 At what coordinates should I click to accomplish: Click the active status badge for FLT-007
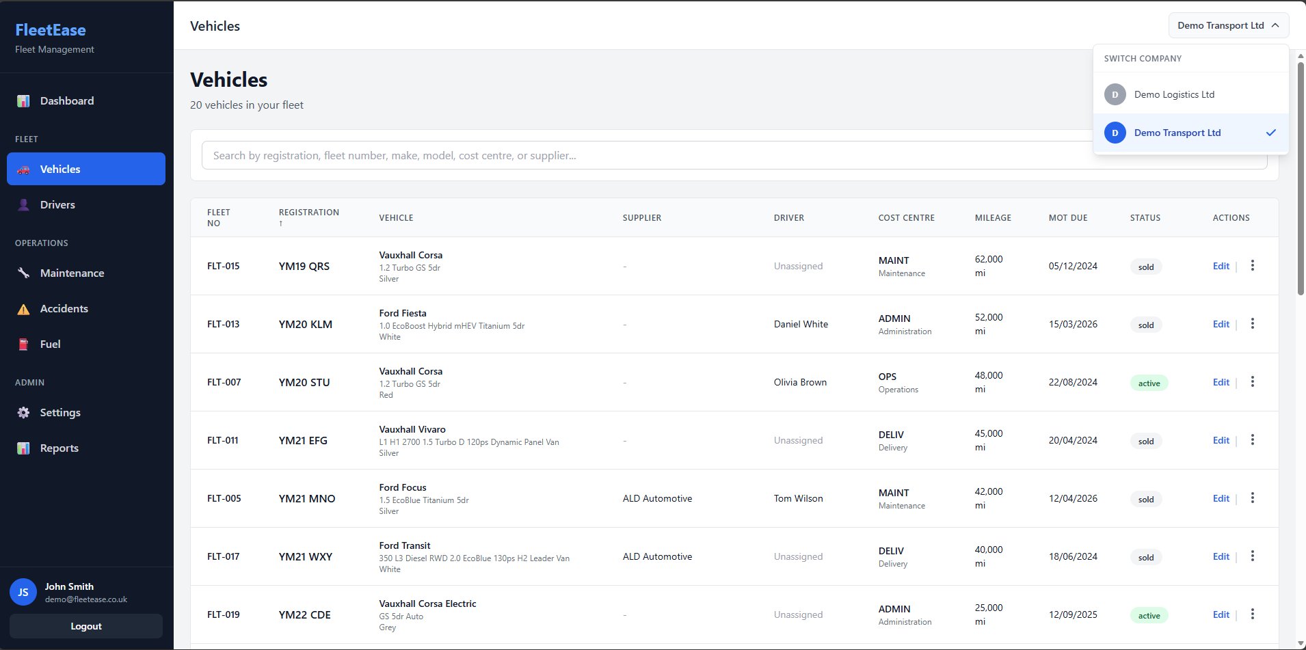[x=1148, y=383]
